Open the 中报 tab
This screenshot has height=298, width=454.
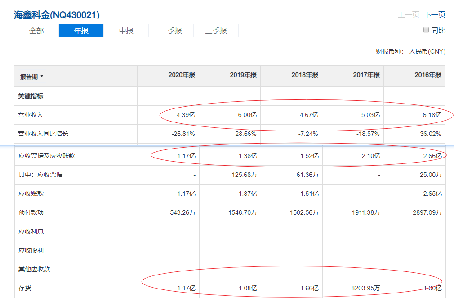coord(126,31)
